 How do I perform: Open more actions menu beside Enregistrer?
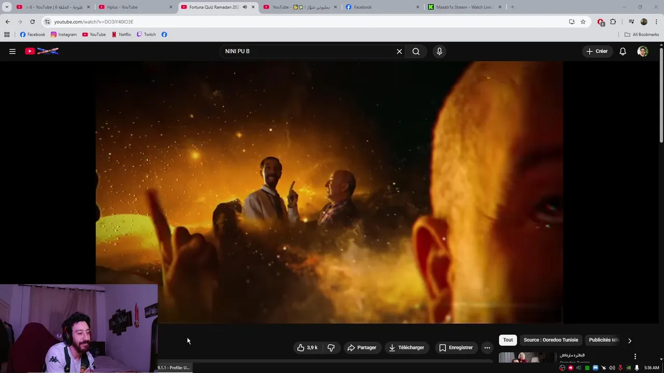point(487,348)
